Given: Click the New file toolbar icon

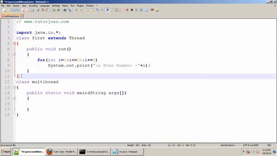Looking at the screenshot, I should pos(4,10).
